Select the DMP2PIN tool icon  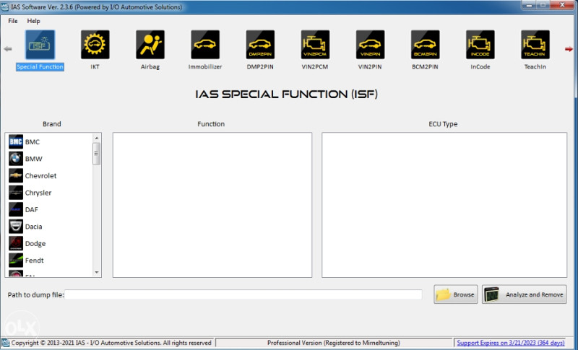pos(260,45)
